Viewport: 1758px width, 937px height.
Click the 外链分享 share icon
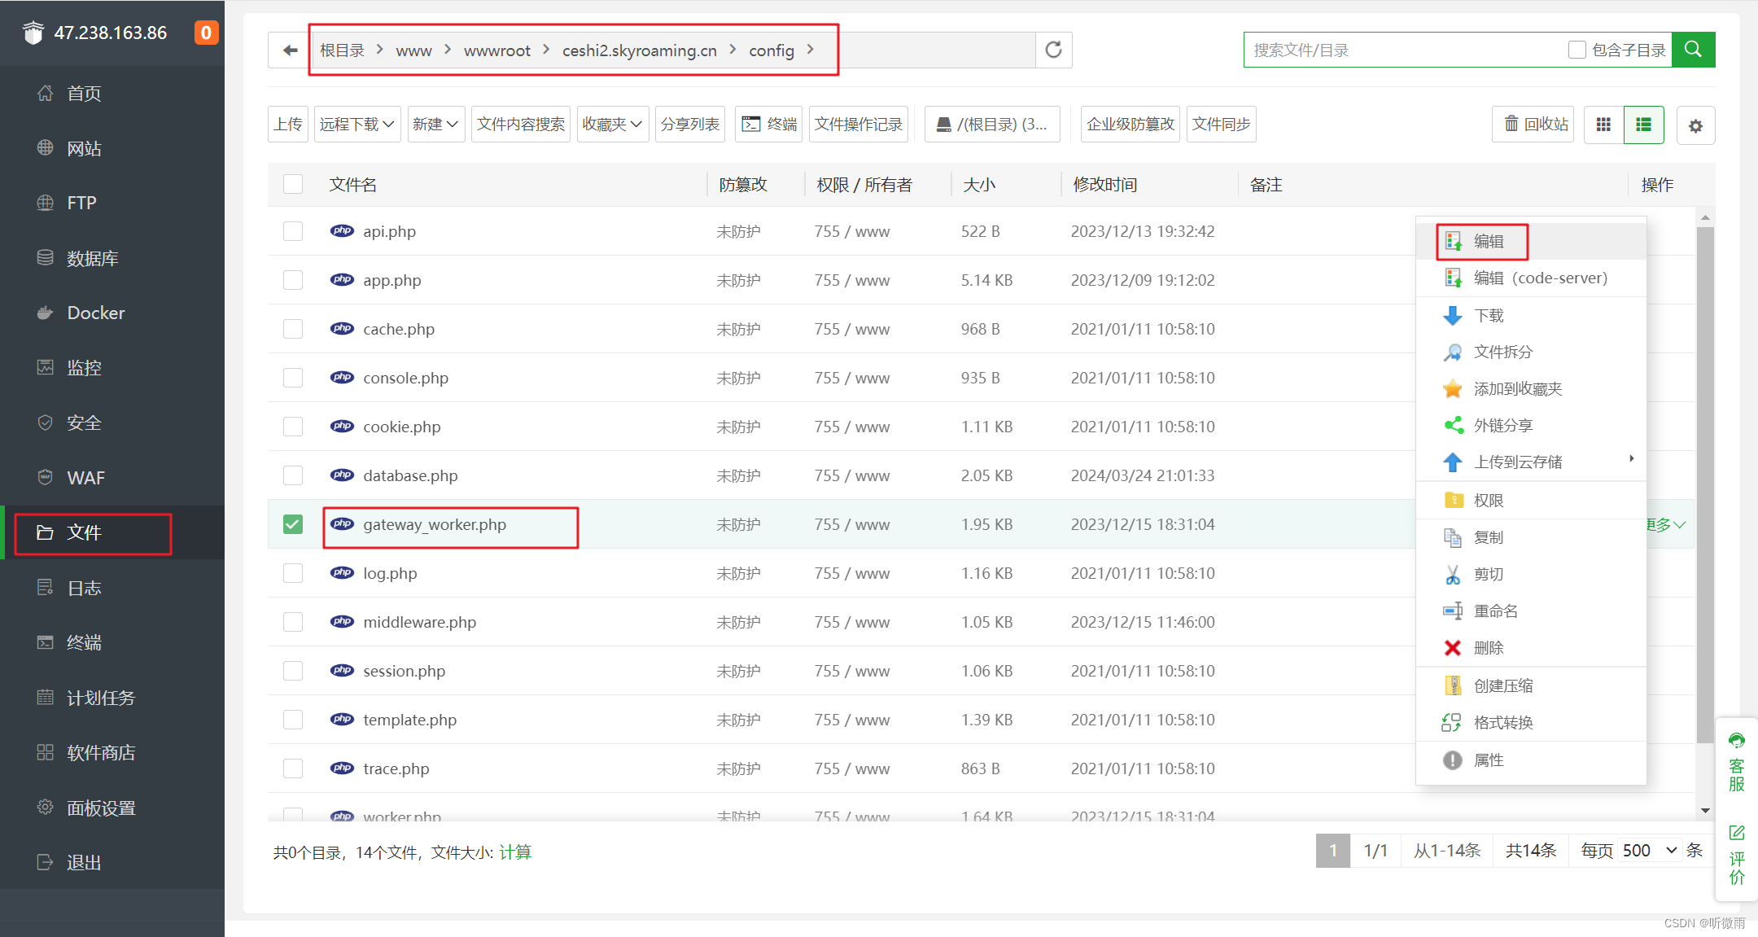[1453, 426]
